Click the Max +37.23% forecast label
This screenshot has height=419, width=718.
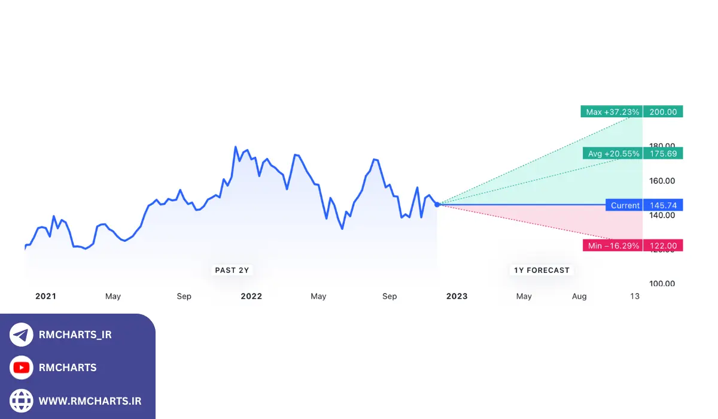coord(611,112)
